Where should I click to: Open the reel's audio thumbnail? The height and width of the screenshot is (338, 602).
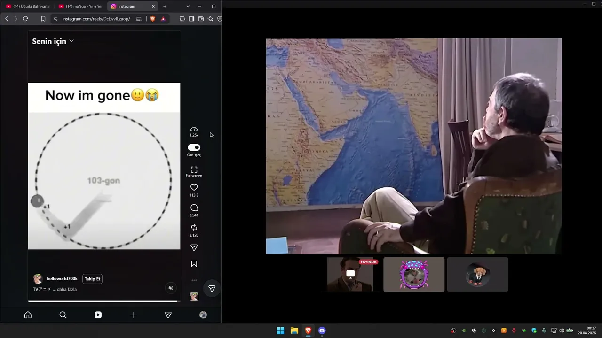pyautogui.click(x=194, y=297)
